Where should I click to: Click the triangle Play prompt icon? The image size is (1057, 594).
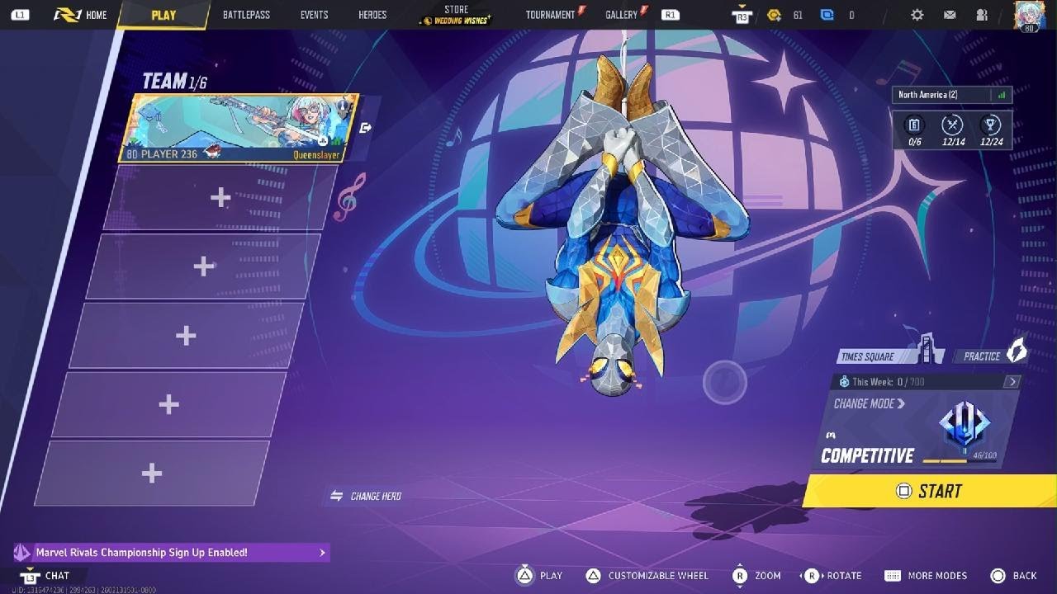pyautogui.click(x=524, y=576)
